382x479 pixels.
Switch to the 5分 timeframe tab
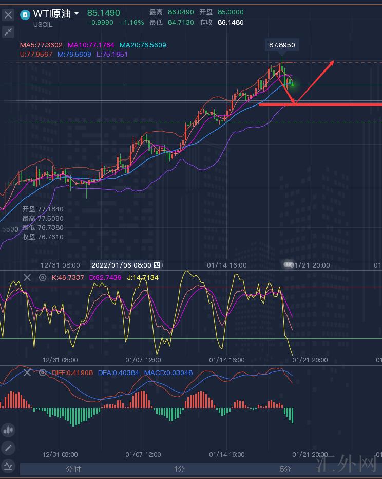click(285, 469)
